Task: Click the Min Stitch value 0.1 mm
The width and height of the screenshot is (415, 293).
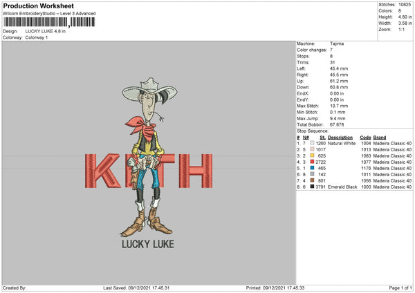Action: (x=338, y=112)
